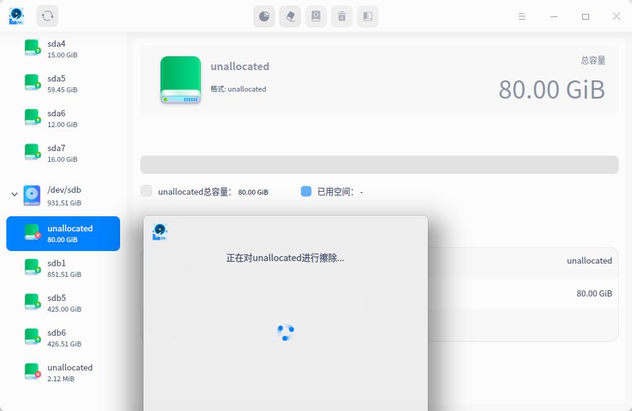The image size is (632, 411).
Task: Click the application logo icon top left
Action: (16, 16)
